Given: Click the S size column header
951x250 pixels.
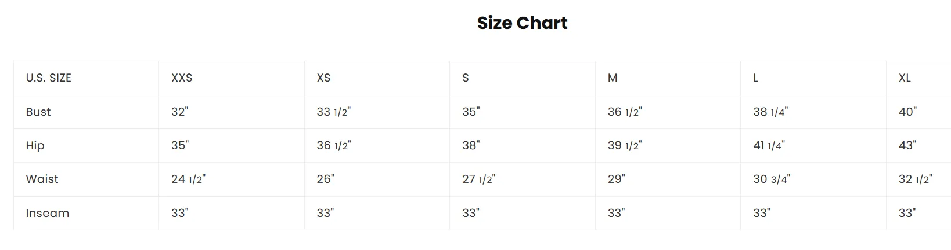Looking at the screenshot, I should pyautogui.click(x=466, y=78).
